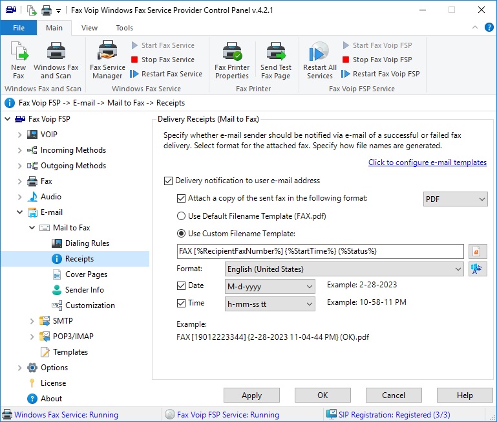Click Stop Fax Service red square
Image resolution: width=497 pixels, height=422 pixels.
(x=134, y=60)
